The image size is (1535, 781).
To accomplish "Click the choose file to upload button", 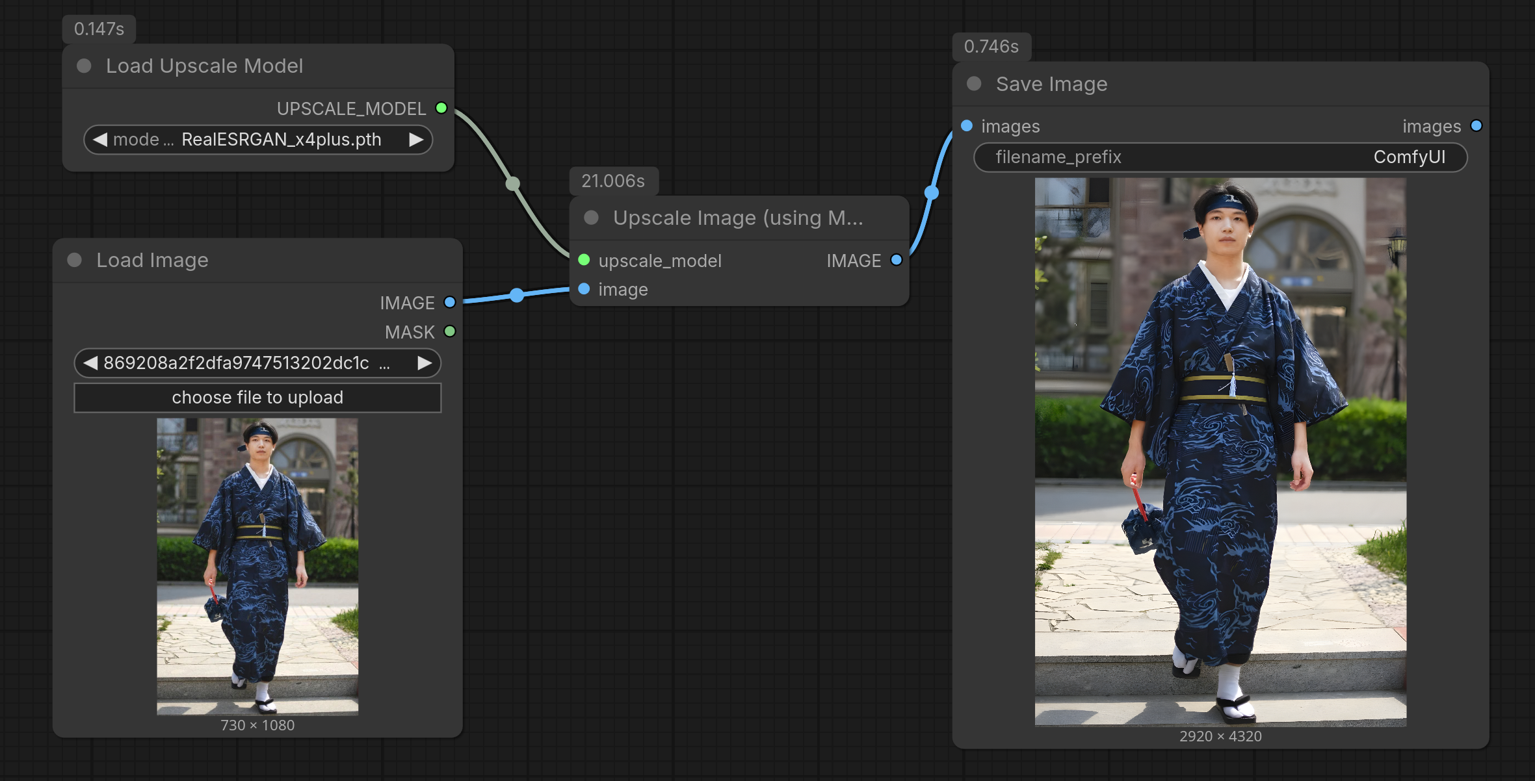I will pyautogui.click(x=257, y=398).
